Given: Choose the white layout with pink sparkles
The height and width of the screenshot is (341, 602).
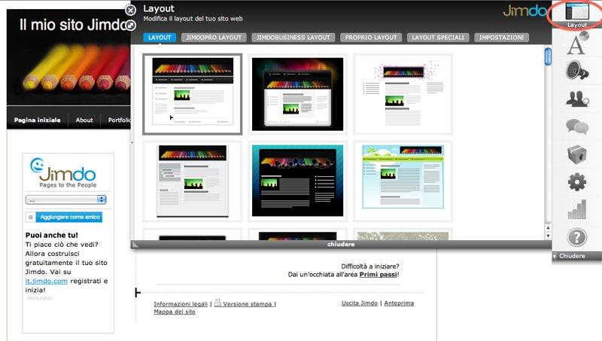Looking at the screenshot, I should click(x=403, y=94).
